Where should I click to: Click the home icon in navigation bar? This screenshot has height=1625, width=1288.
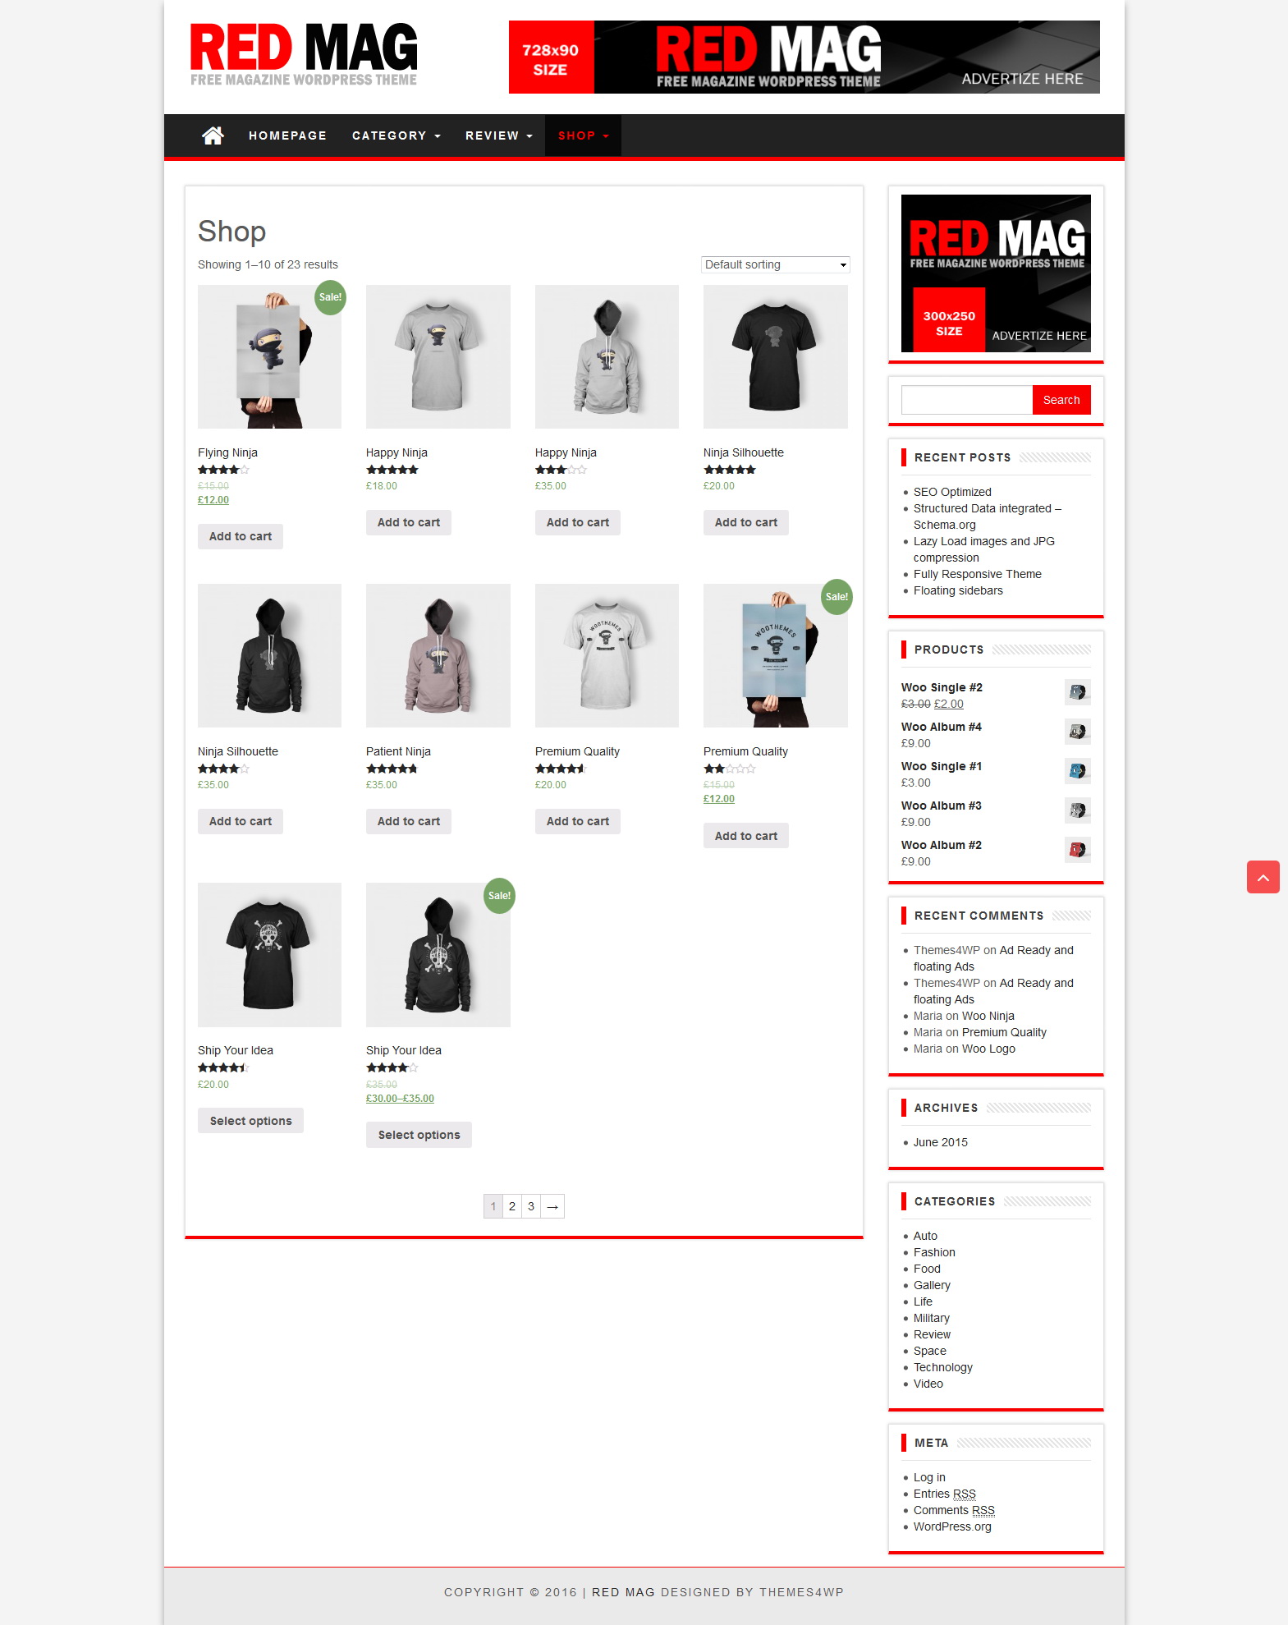click(x=213, y=135)
